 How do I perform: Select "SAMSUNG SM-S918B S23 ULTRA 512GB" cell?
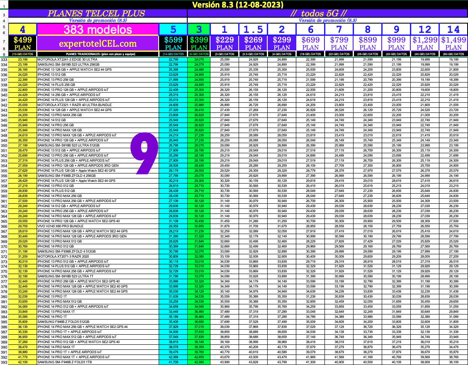(98, 145)
